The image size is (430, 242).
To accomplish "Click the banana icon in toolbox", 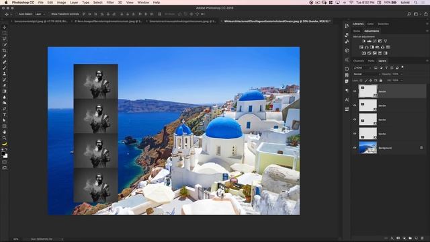I will (5, 144).
